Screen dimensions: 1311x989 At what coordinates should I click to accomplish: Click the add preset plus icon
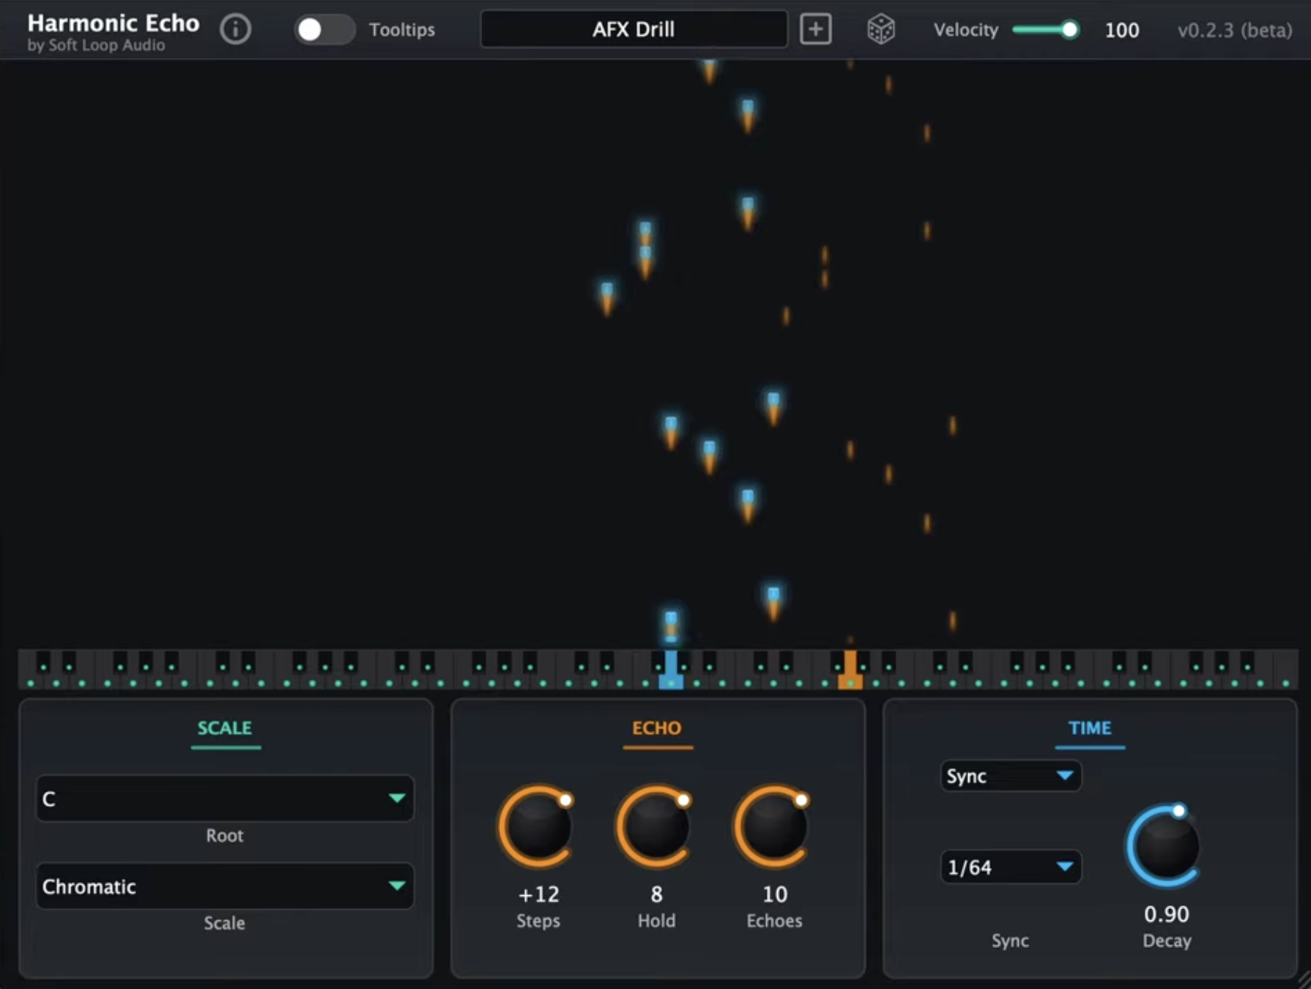[815, 29]
